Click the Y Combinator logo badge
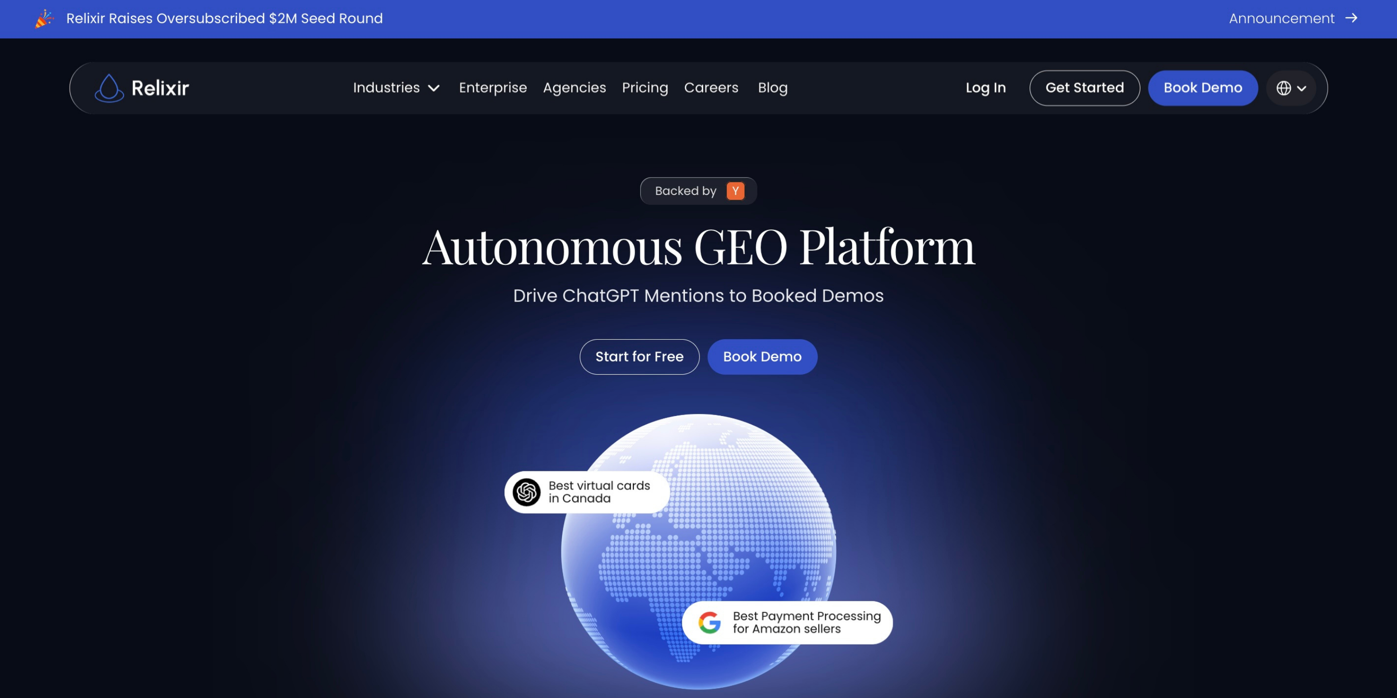Viewport: 1397px width, 698px height. point(735,191)
